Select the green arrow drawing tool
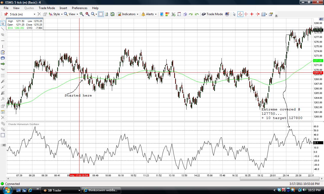 [x=3, y=64]
